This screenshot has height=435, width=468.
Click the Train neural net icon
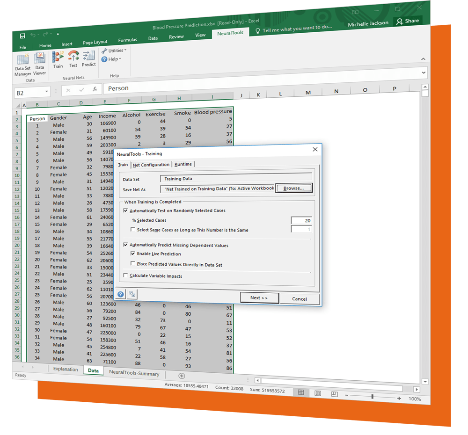tap(58, 60)
